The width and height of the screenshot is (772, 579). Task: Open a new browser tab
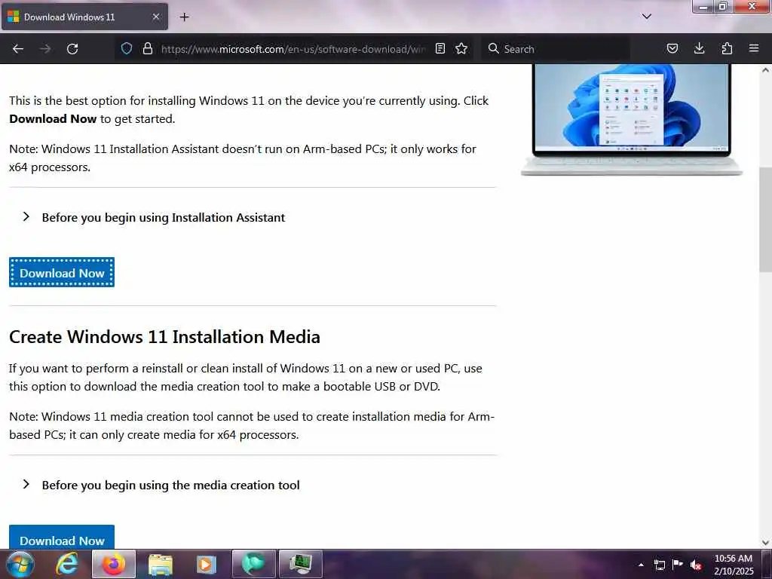tap(184, 17)
